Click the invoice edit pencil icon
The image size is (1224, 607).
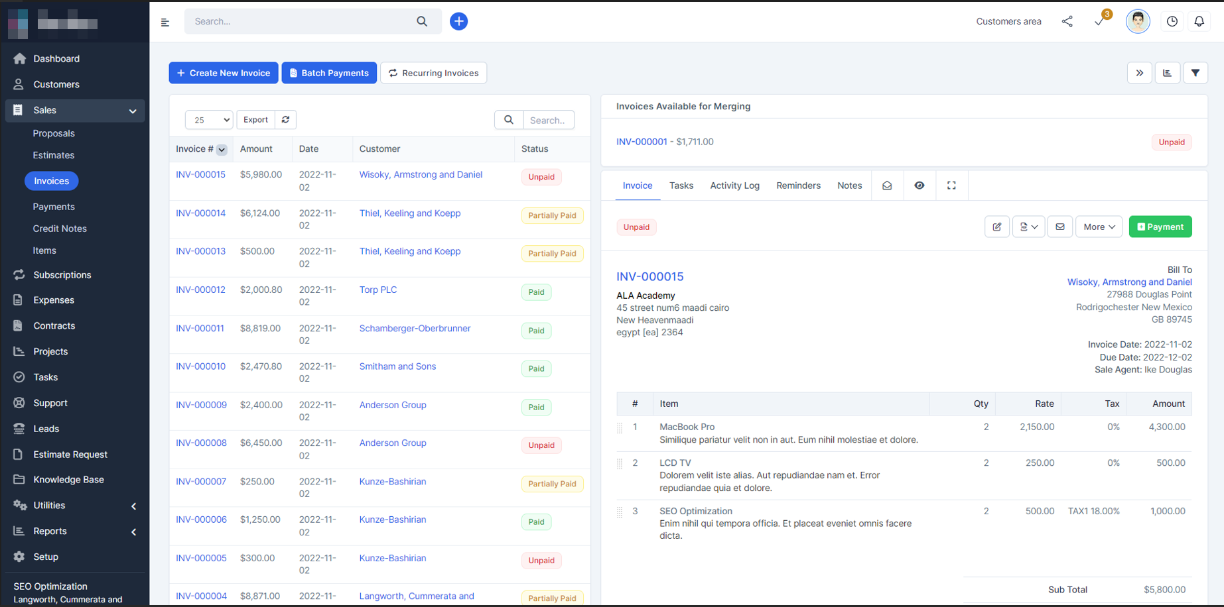(996, 227)
